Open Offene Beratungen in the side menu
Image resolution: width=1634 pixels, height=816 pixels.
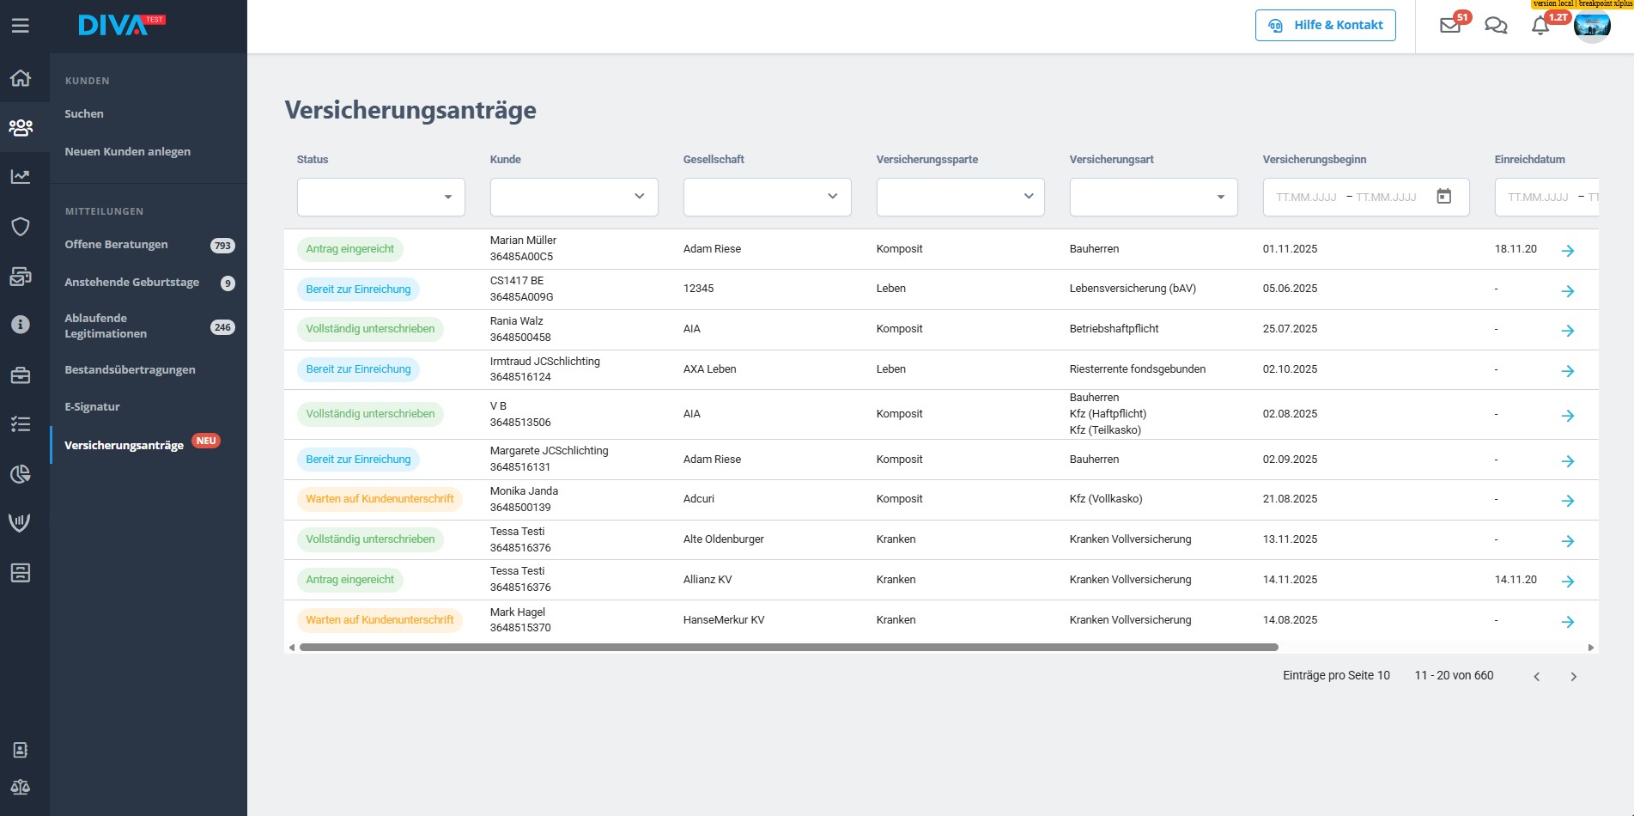[117, 245]
